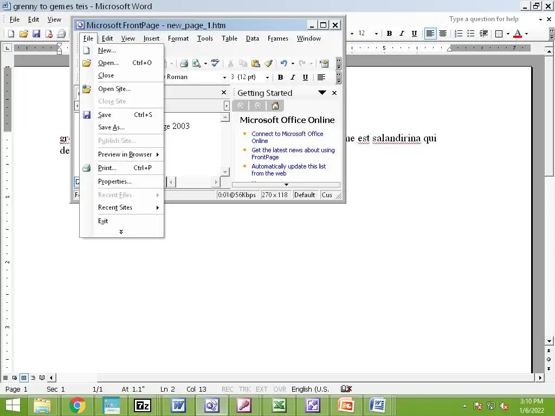Click the right indent marker on Word ruler
The height and width of the screenshot is (416, 555).
[449, 49]
